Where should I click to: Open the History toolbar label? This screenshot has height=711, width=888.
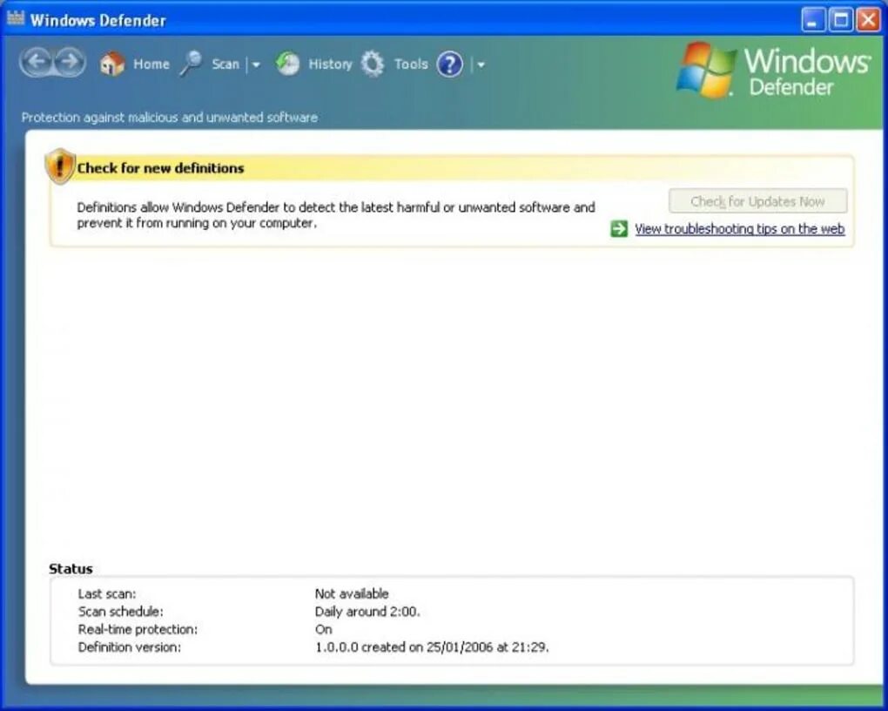pyautogui.click(x=330, y=64)
